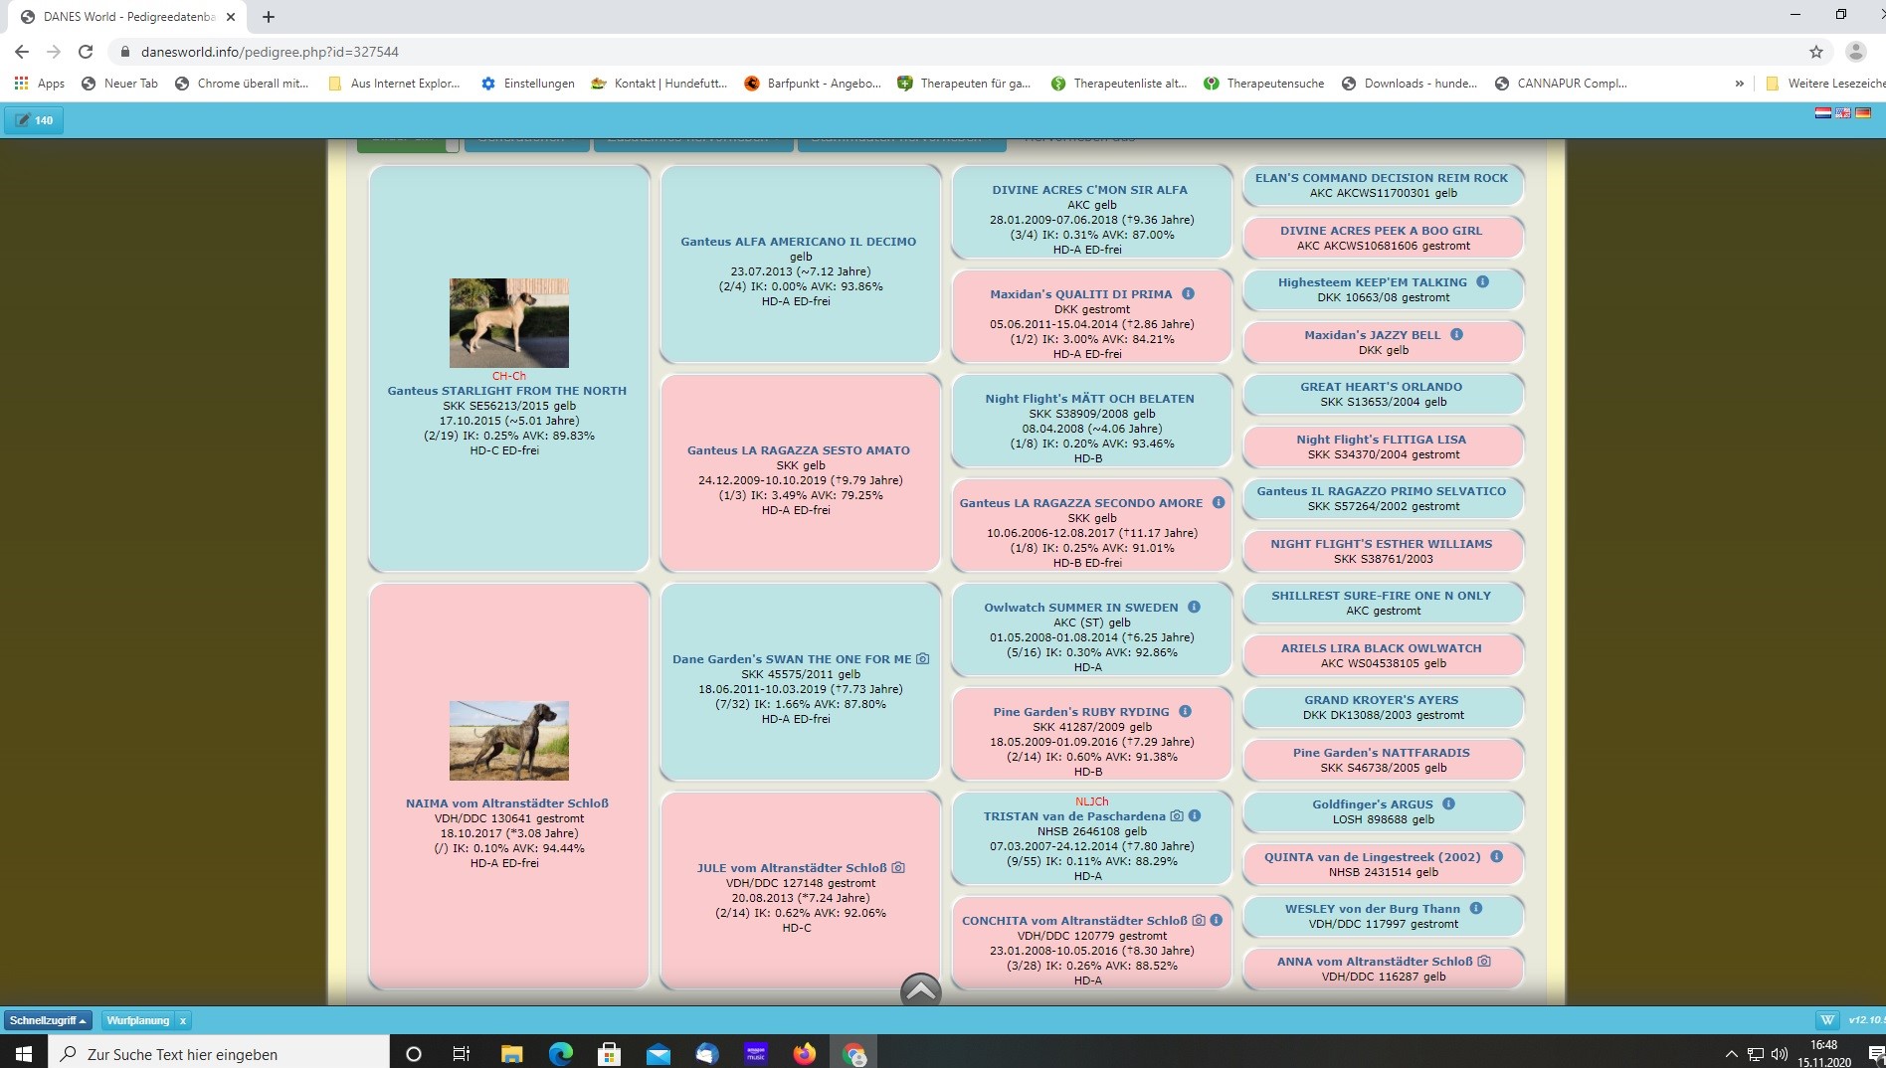The width and height of the screenshot is (1886, 1068).
Task: Open the Wurfplanung tab in the bottom bar
Action: point(138,1020)
